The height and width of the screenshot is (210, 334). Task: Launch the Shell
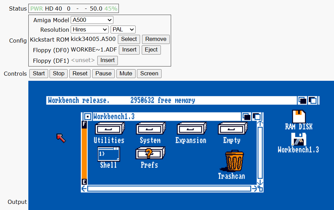click(x=109, y=154)
